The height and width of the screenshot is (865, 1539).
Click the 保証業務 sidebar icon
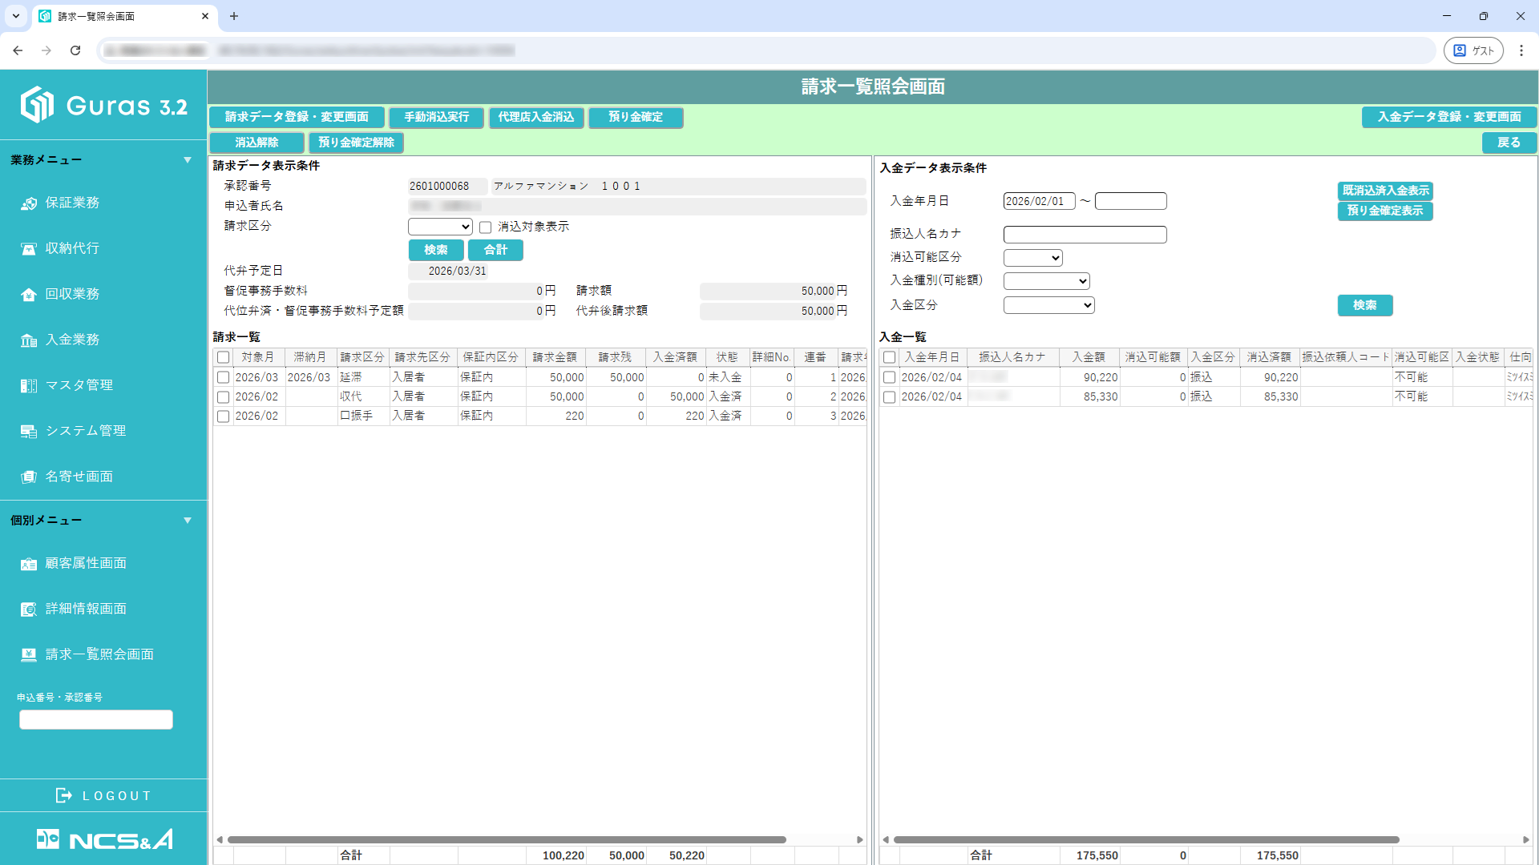coord(29,203)
